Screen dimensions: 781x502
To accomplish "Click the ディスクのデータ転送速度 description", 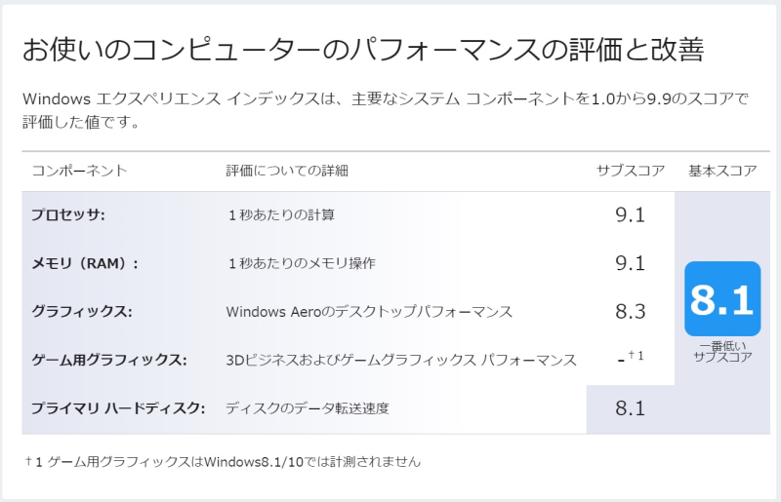I will (x=308, y=408).
